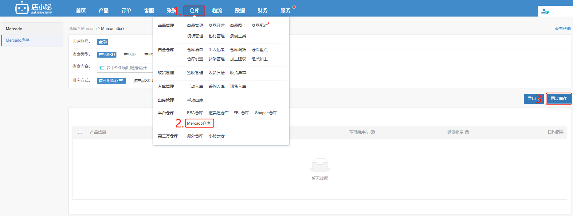Open FBA仓库 from 平台仓库
The width and height of the screenshot is (573, 216).
tap(195, 113)
